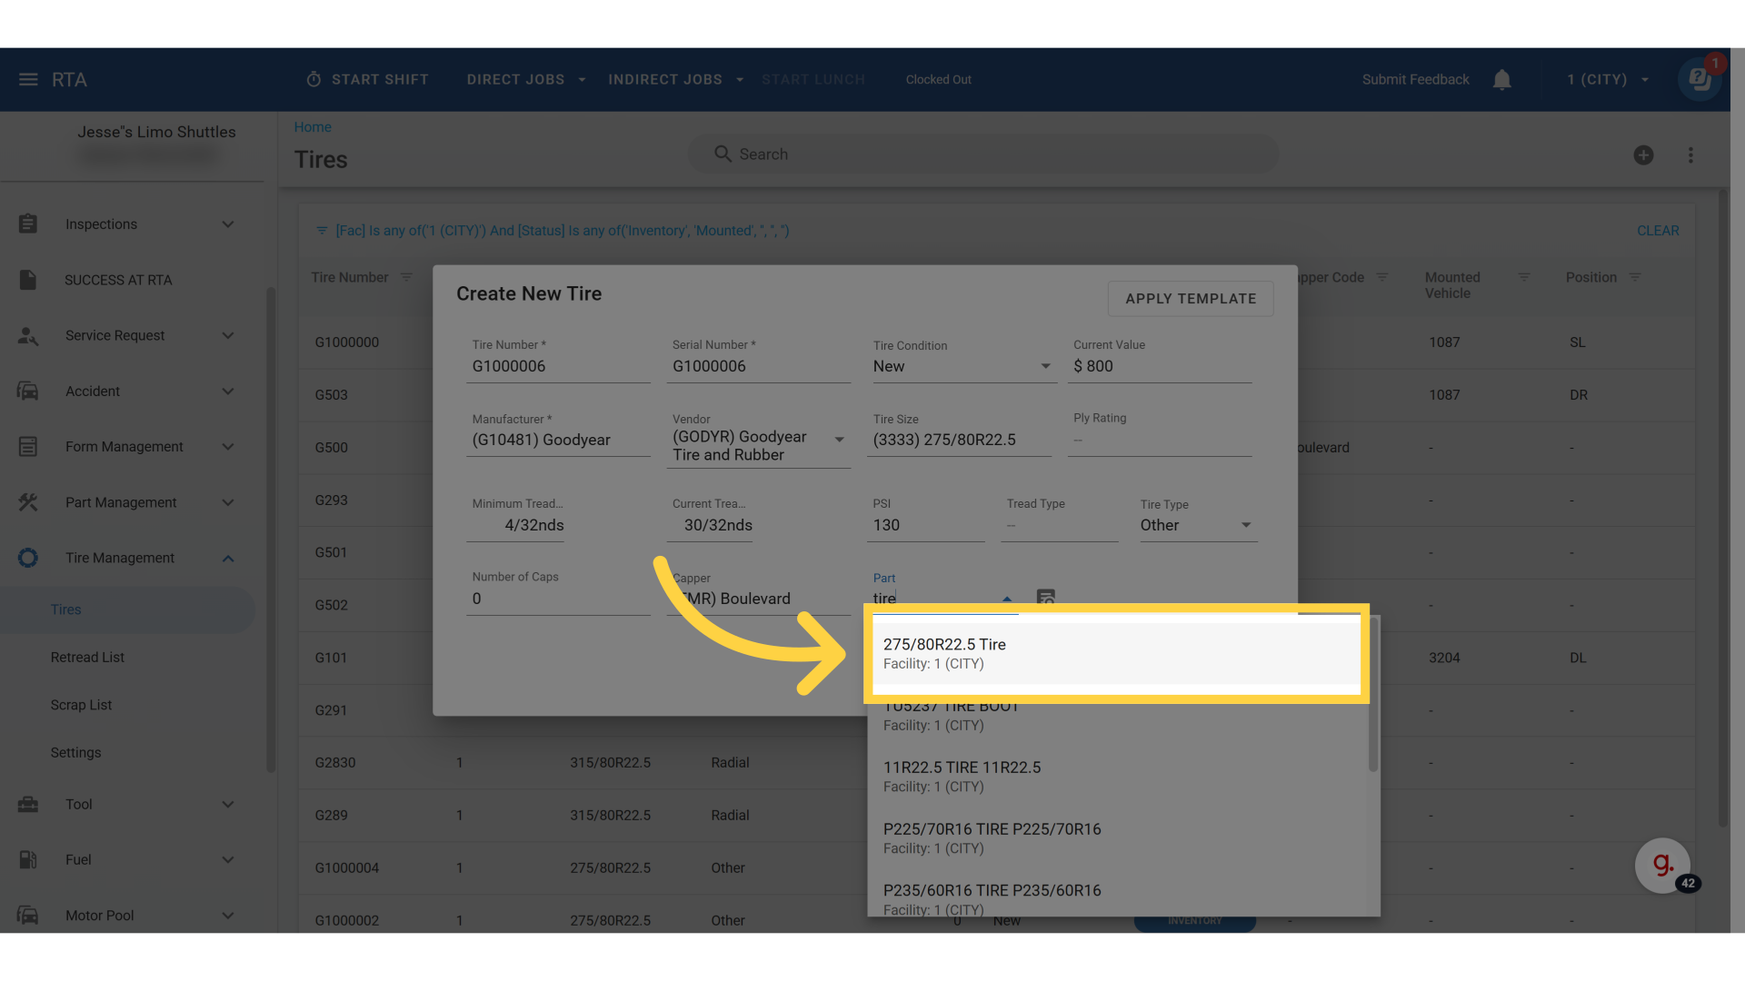Open the user help avatar icon

click(x=1699, y=80)
